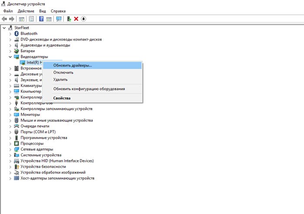Click the Disable device down-arrow icon
Viewport: 304px width, 214px height.
tap(83, 19)
